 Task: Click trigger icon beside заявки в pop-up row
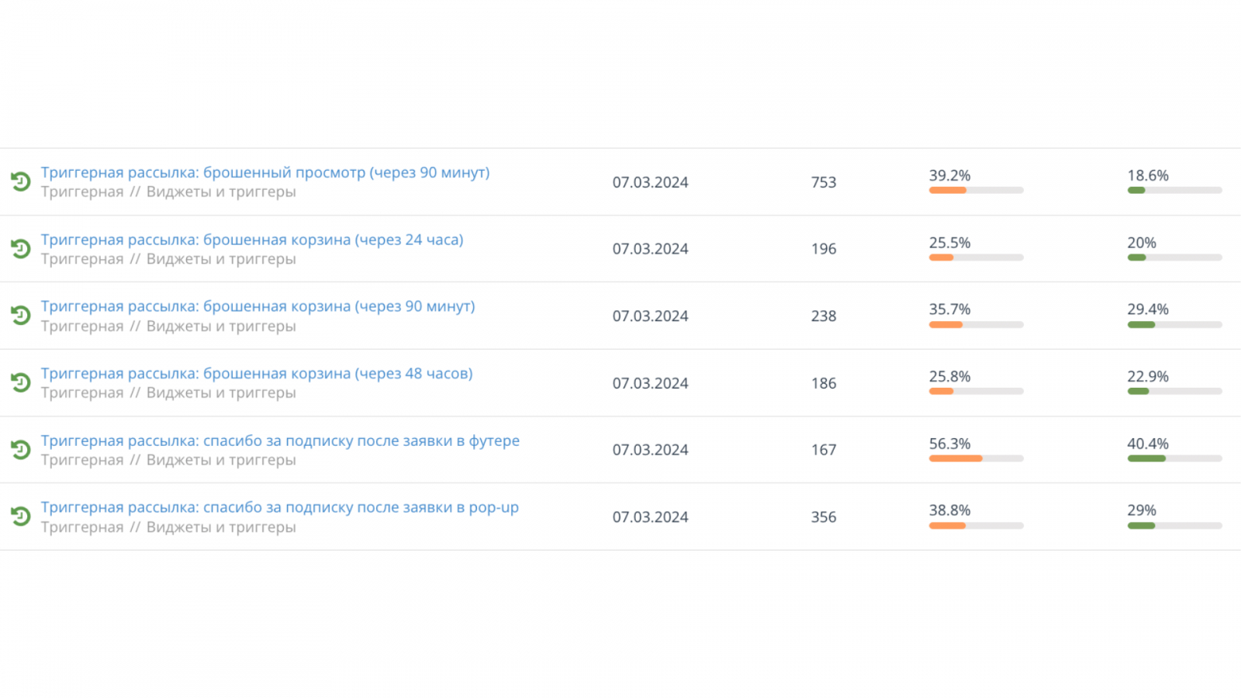(21, 517)
